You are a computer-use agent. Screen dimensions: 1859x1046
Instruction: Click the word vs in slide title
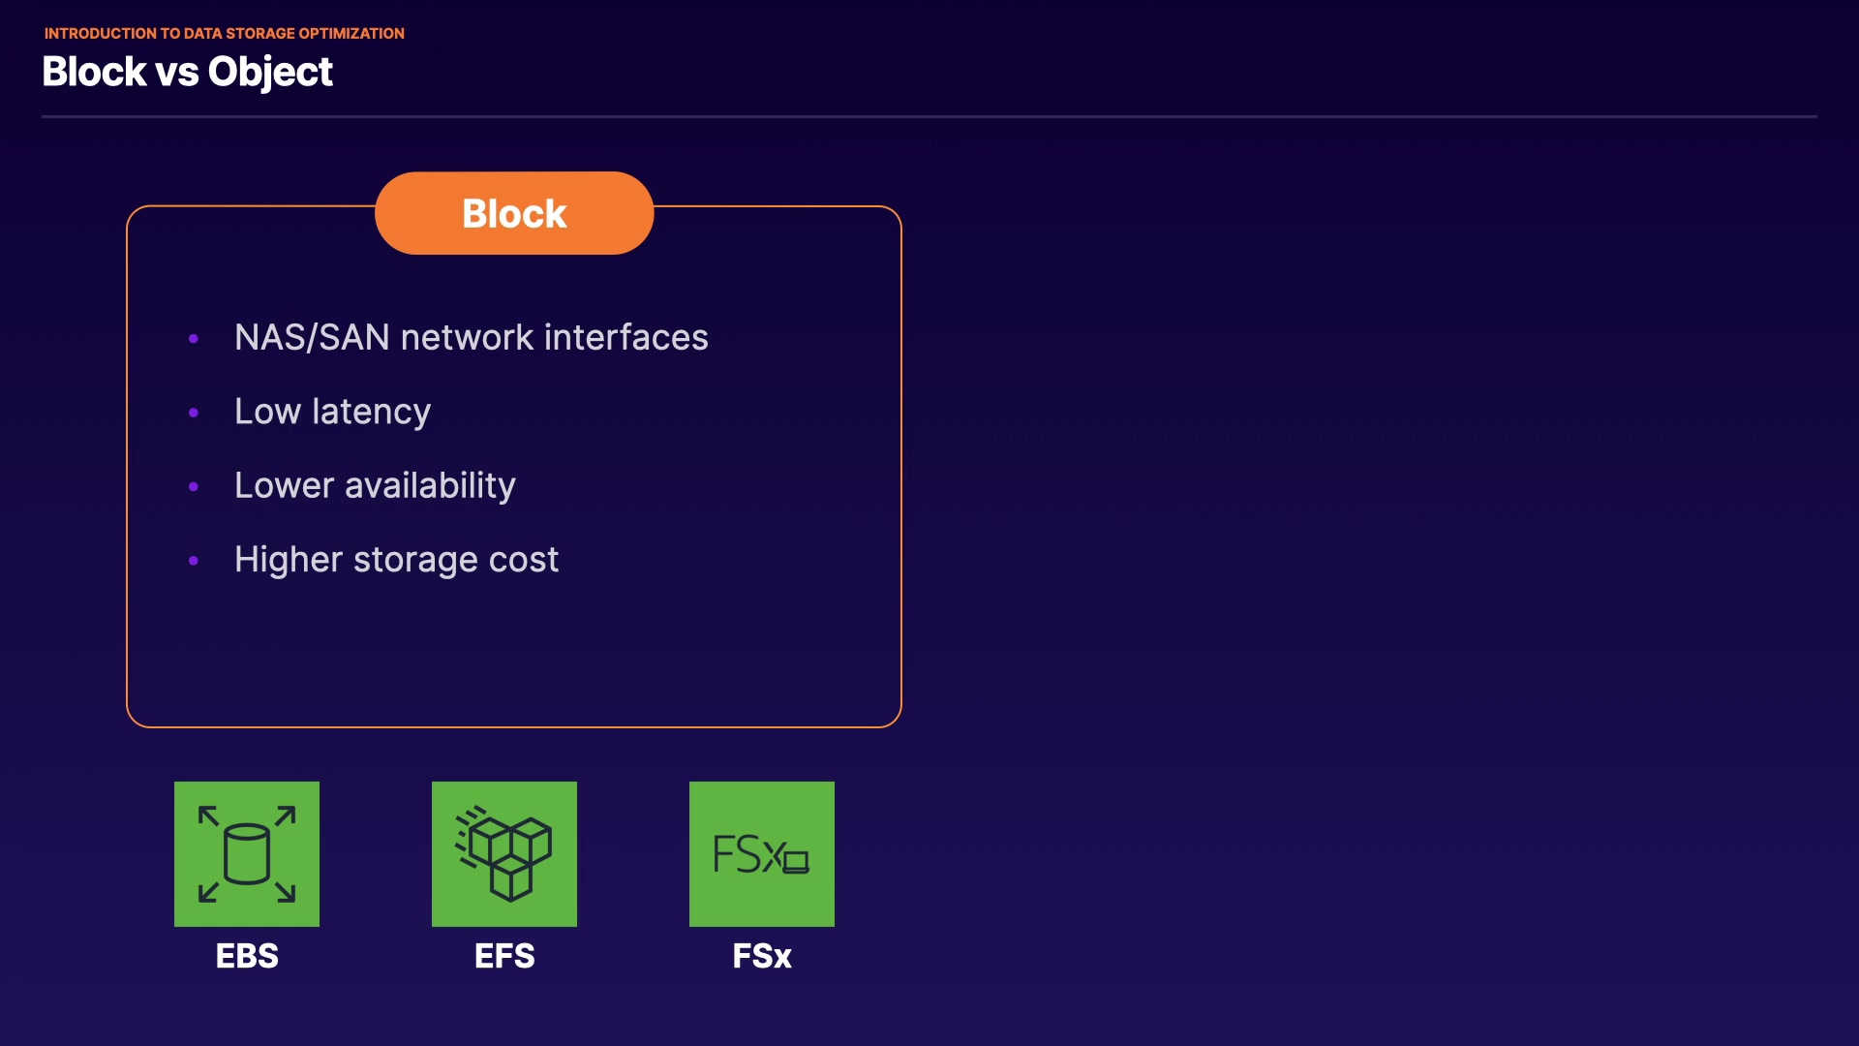pyautogui.click(x=177, y=72)
